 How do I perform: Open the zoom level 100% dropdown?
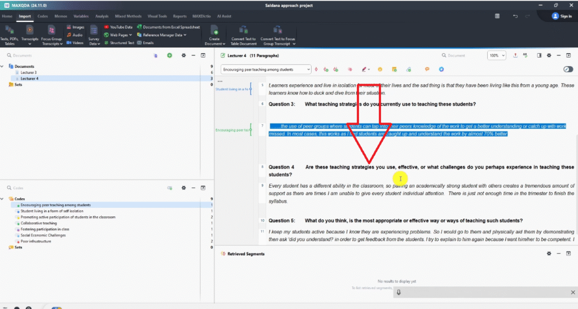[x=497, y=55]
